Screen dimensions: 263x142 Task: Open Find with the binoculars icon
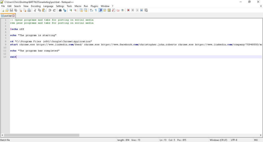[x=60, y=10]
